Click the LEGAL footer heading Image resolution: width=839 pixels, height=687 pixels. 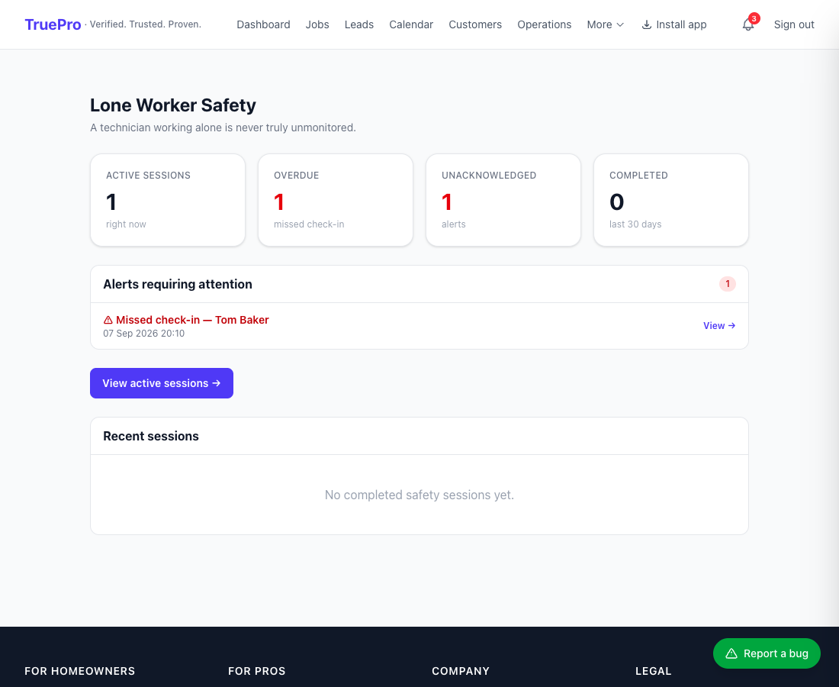click(x=654, y=671)
